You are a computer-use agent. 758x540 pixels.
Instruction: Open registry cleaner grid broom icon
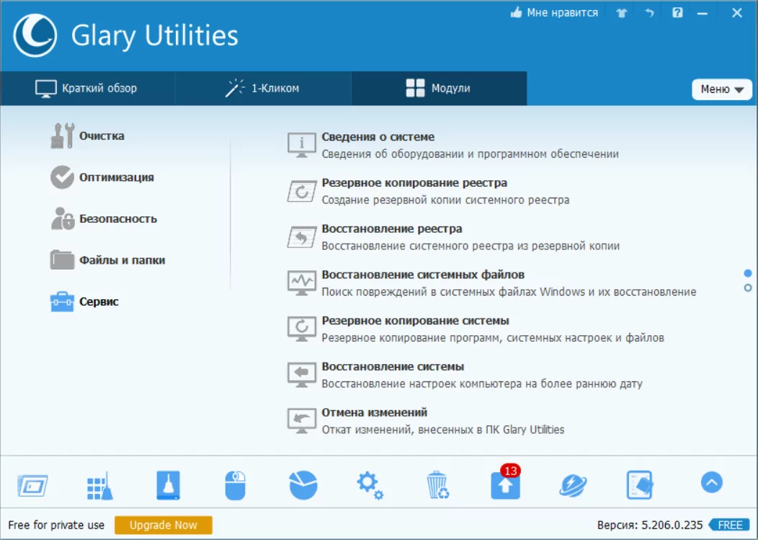(100, 485)
